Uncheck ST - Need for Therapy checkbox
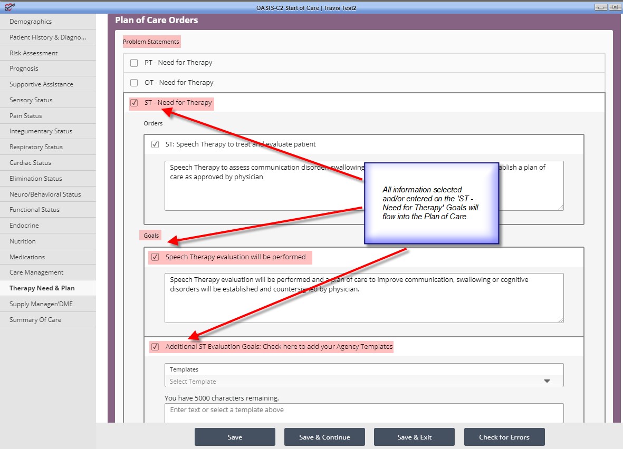Viewport: 623px width, 449px height. click(134, 103)
